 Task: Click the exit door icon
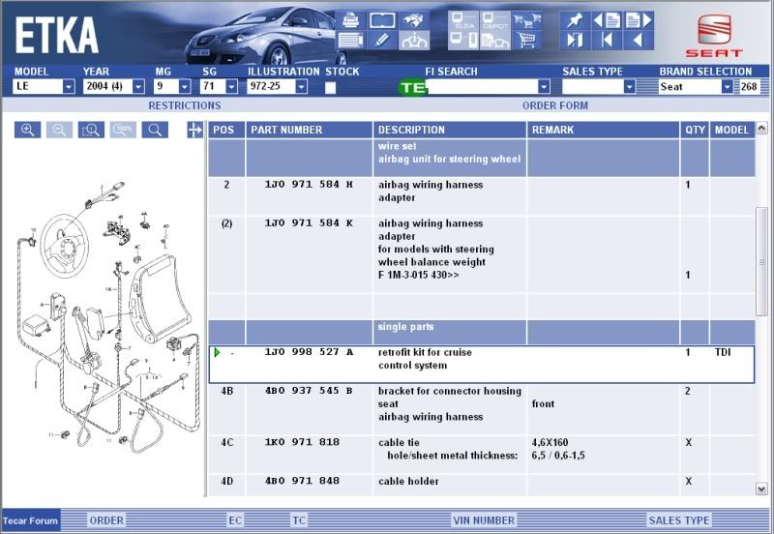click(575, 41)
